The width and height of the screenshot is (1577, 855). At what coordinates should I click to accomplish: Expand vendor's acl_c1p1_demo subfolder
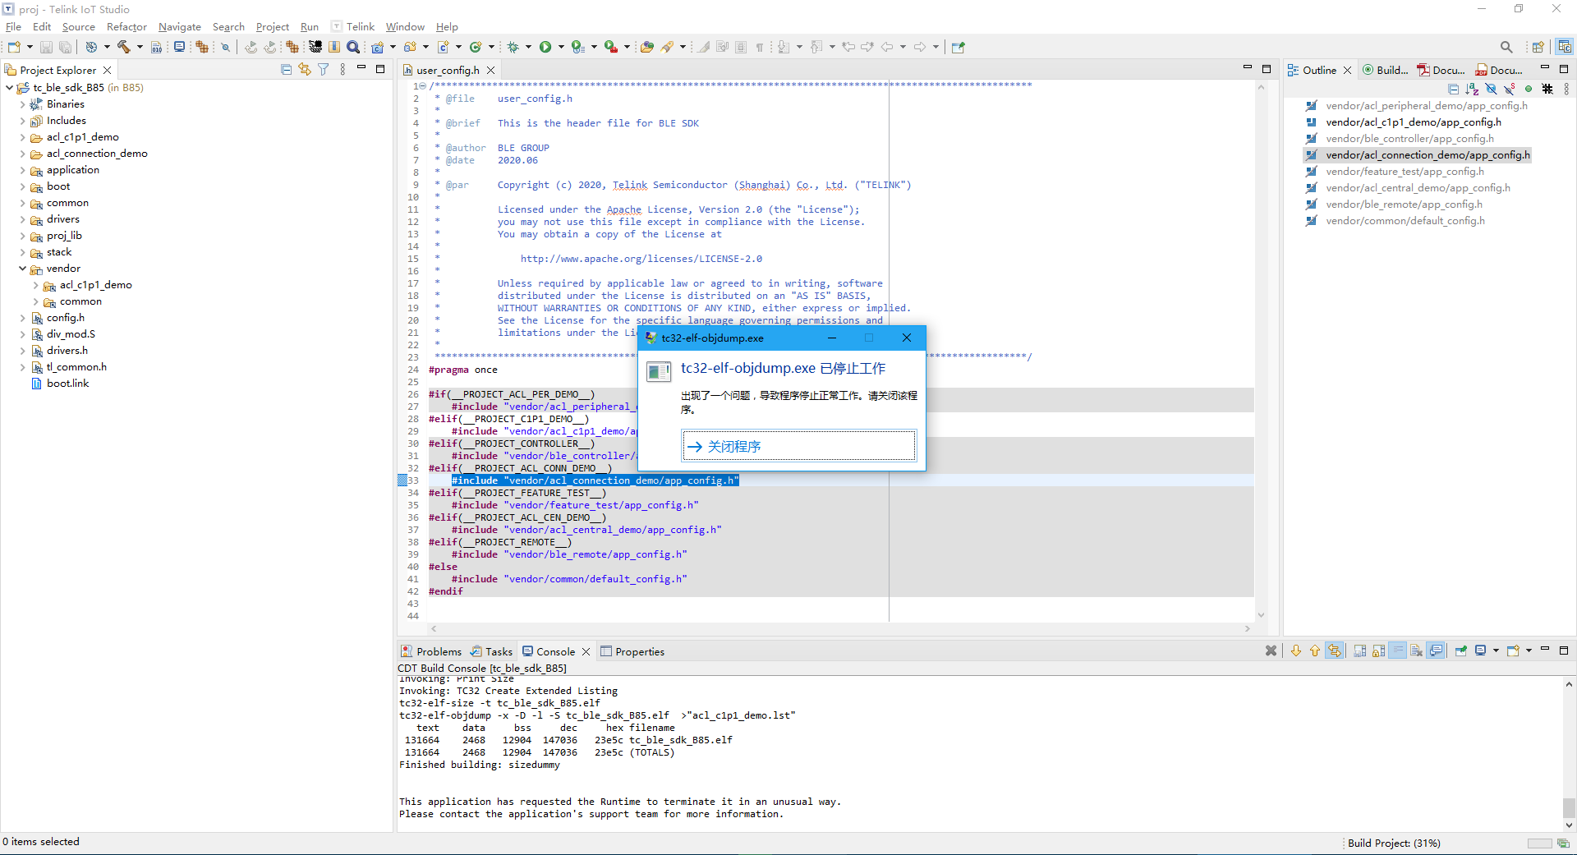coord(35,285)
